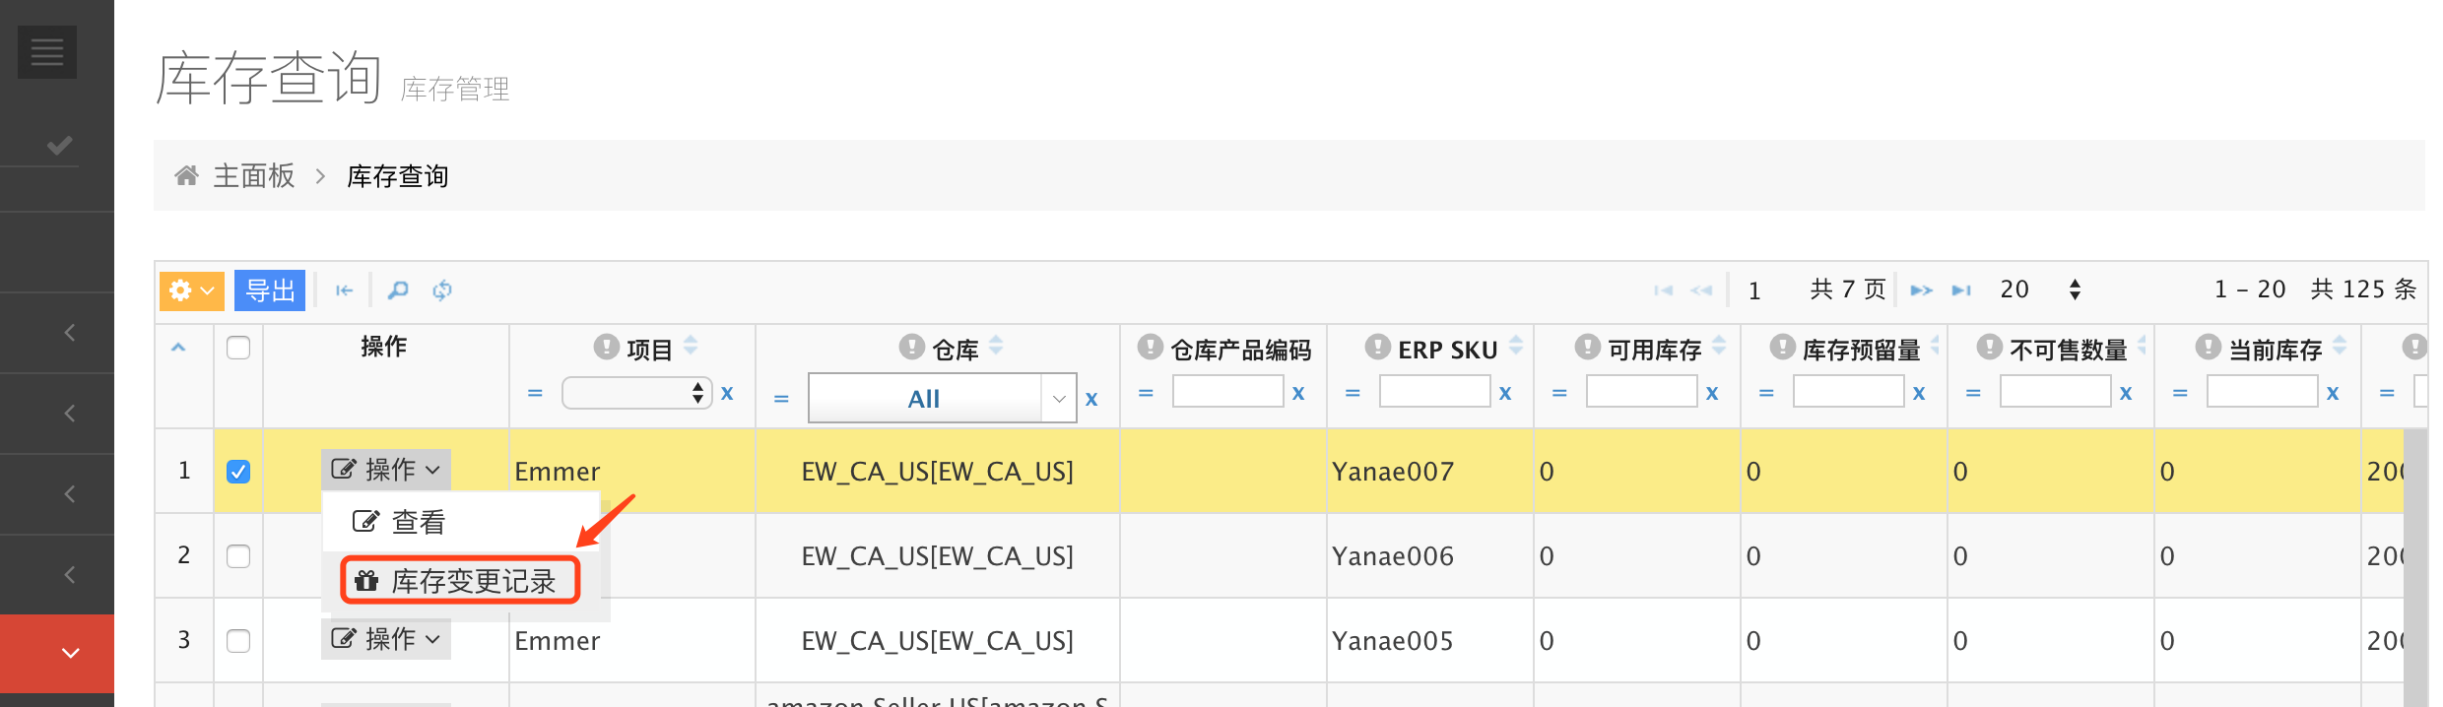Go to first page pager icon
The width and height of the screenshot is (2443, 707).
click(1664, 290)
